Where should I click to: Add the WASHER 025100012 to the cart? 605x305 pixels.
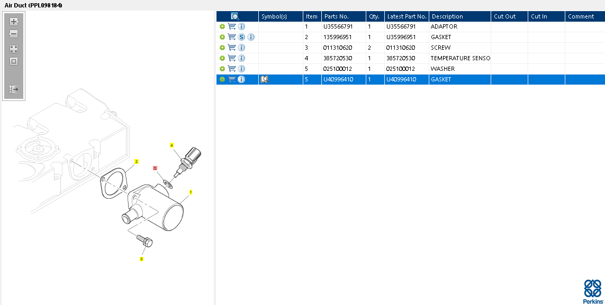[x=232, y=69]
